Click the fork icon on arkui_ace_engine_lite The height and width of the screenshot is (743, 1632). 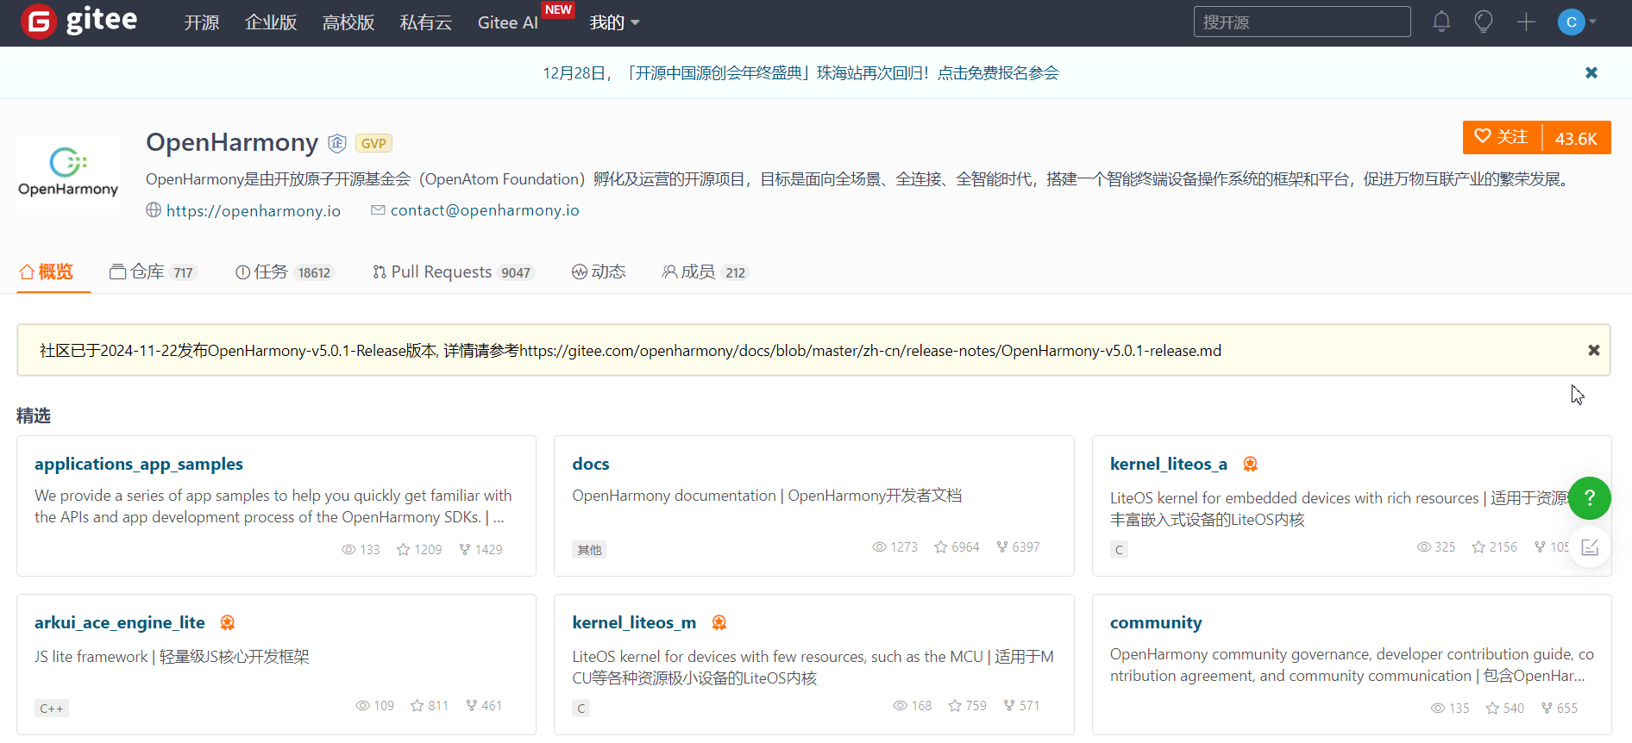pyautogui.click(x=472, y=706)
